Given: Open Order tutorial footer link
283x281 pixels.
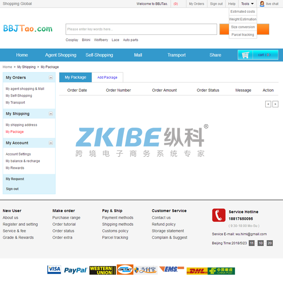Looking at the screenshot, I should coord(64,224).
